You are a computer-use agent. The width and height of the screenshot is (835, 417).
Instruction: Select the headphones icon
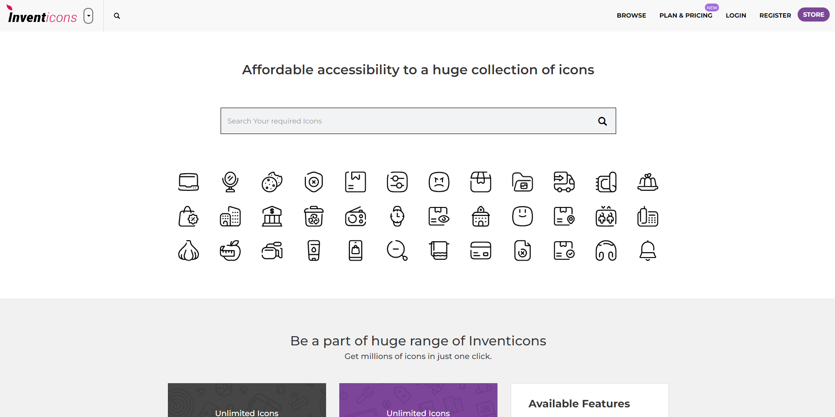[x=606, y=250]
